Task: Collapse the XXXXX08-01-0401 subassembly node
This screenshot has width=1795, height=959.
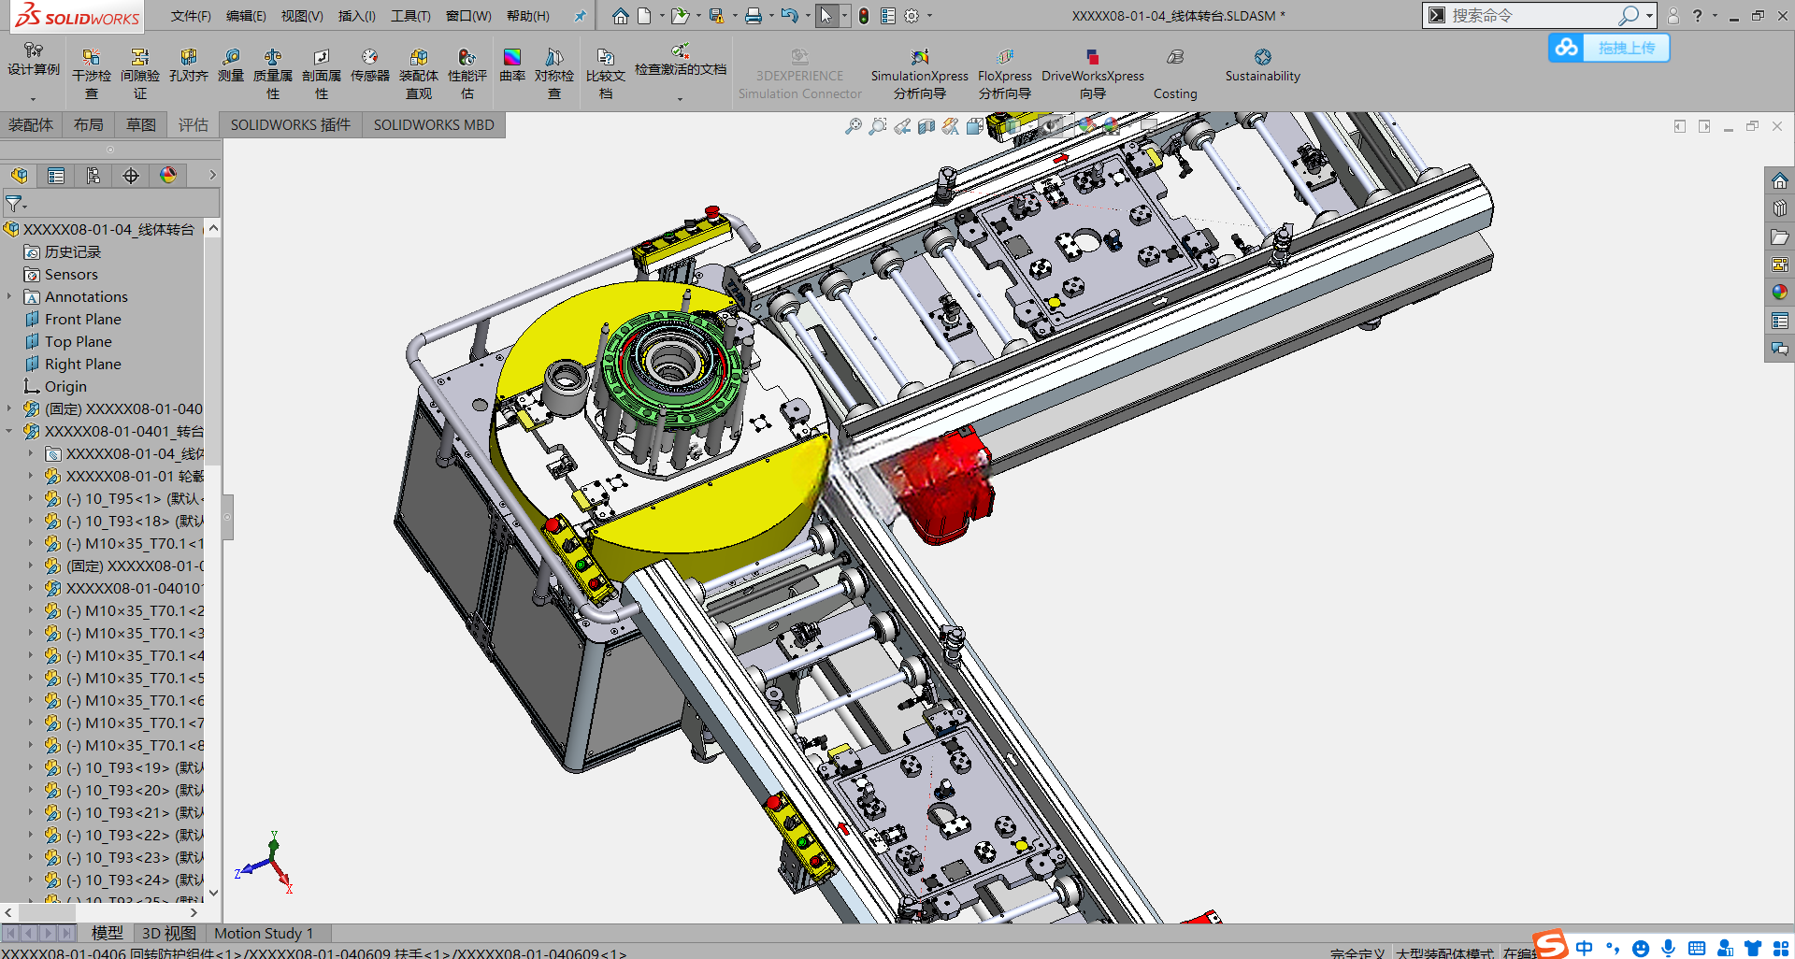Action: (x=10, y=432)
